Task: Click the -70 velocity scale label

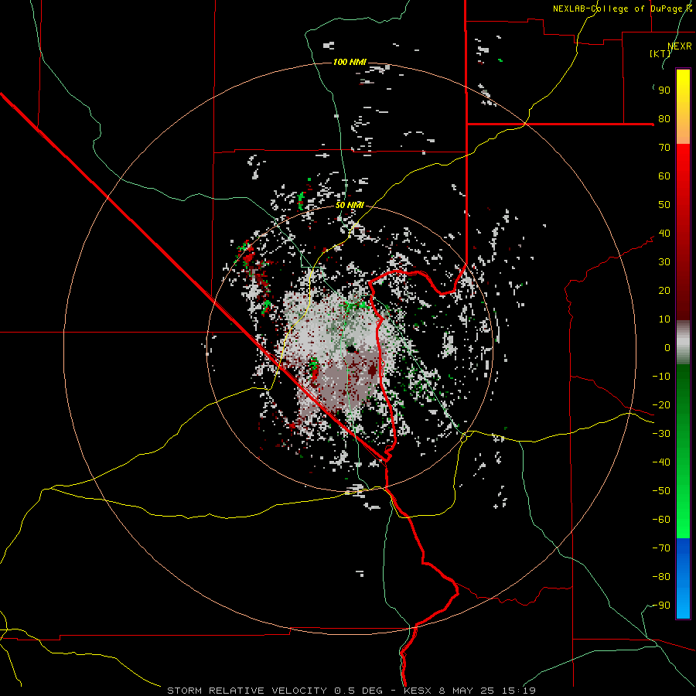Action: pos(661,548)
